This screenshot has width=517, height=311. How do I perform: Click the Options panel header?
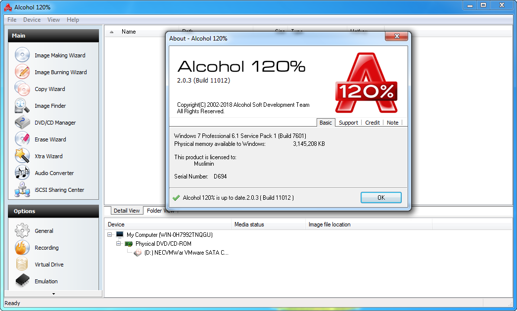click(x=53, y=211)
